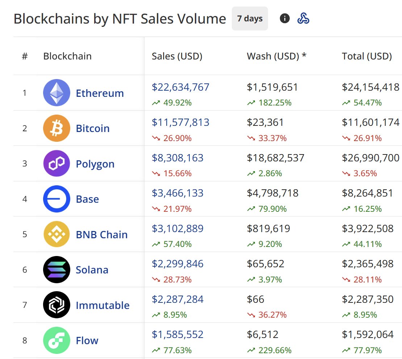Viewport: 402px width, 359px height.
Task: Click the BNB Chain logo icon
Action: pos(56,234)
